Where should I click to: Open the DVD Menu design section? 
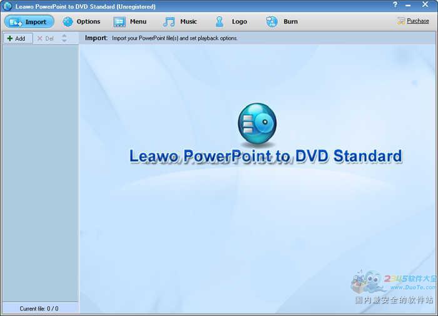pos(130,22)
